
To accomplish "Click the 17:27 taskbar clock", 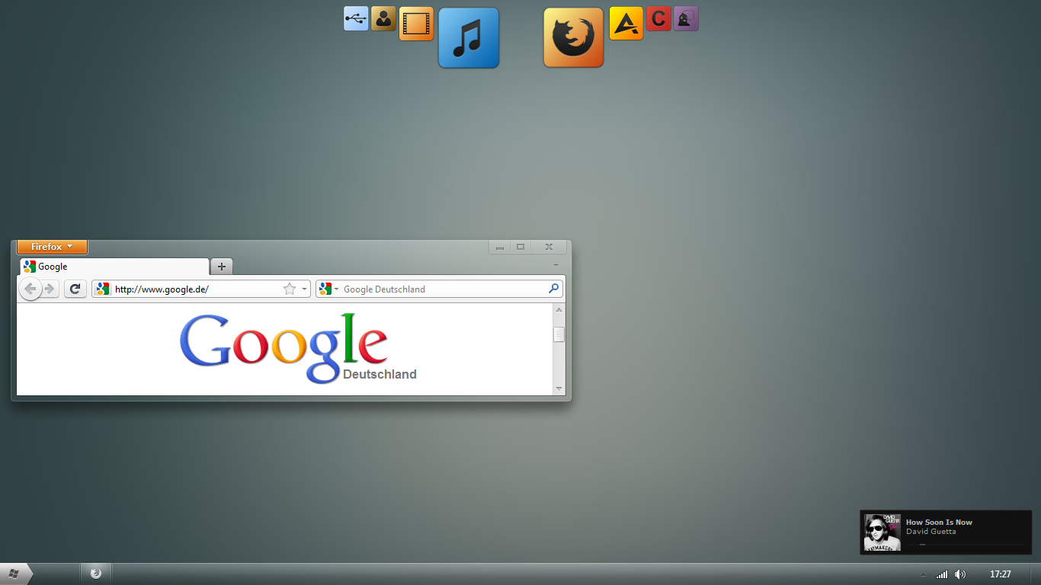I will coord(1001,574).
